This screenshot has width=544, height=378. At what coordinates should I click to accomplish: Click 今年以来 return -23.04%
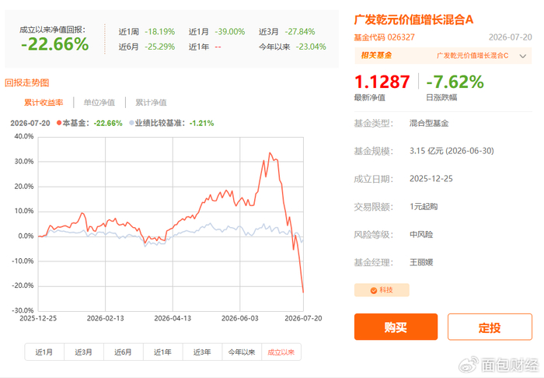pos(311,47)
